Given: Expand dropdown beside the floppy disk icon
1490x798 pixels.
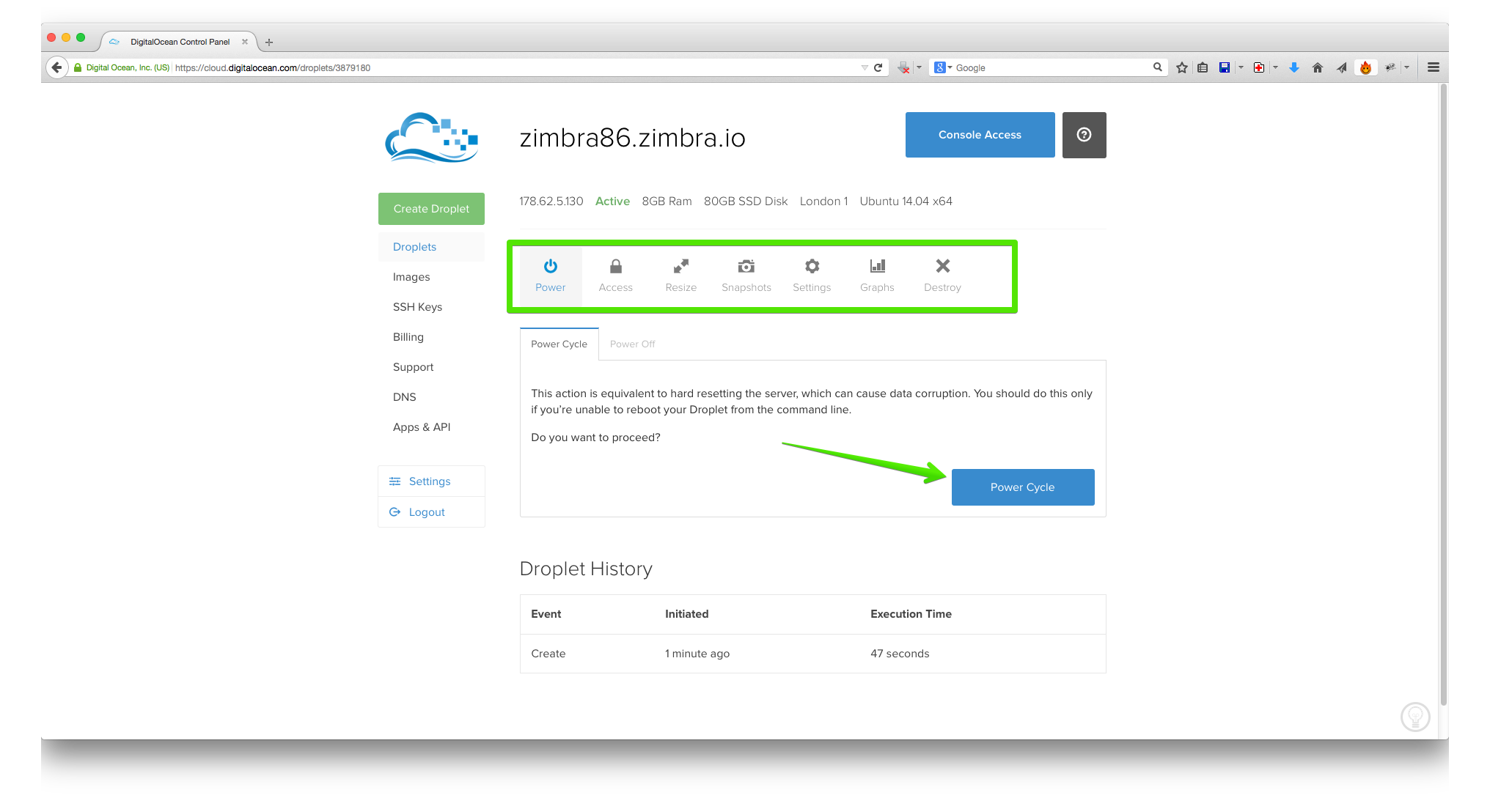Looking at the screenshot, I should pyautogui.click(x=1241, y=67).
